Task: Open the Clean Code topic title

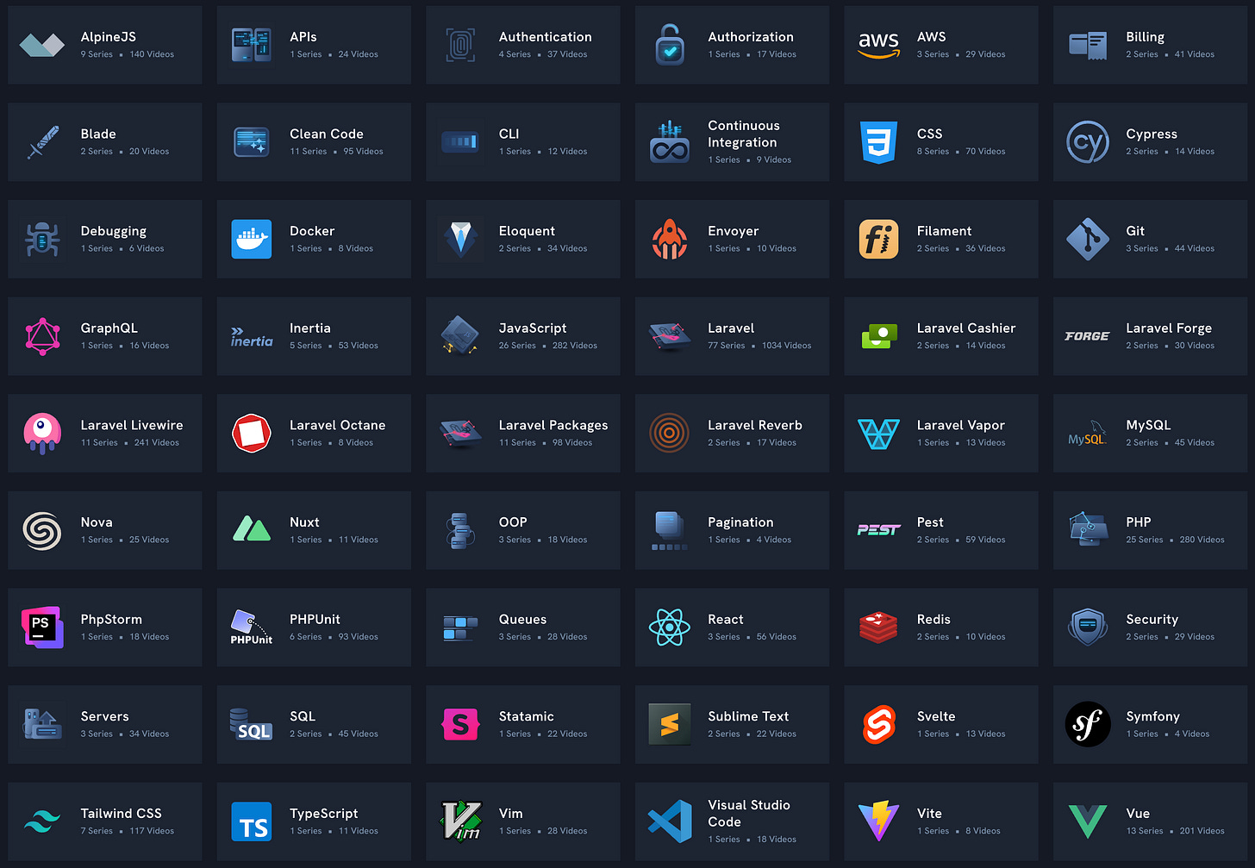Action: (x=327, y=134)
